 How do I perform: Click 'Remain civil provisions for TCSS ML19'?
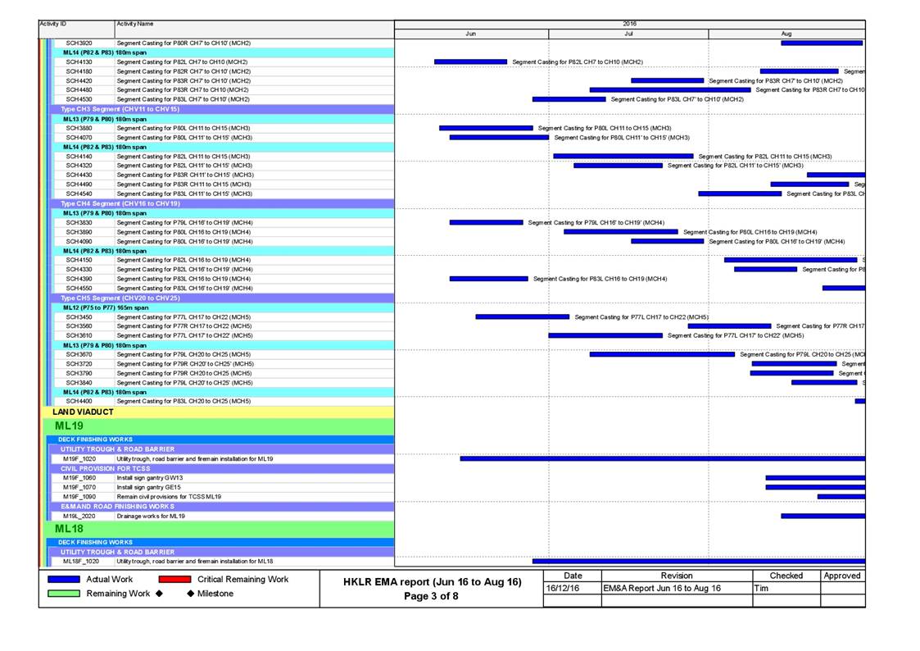click(x=169, y=497)
